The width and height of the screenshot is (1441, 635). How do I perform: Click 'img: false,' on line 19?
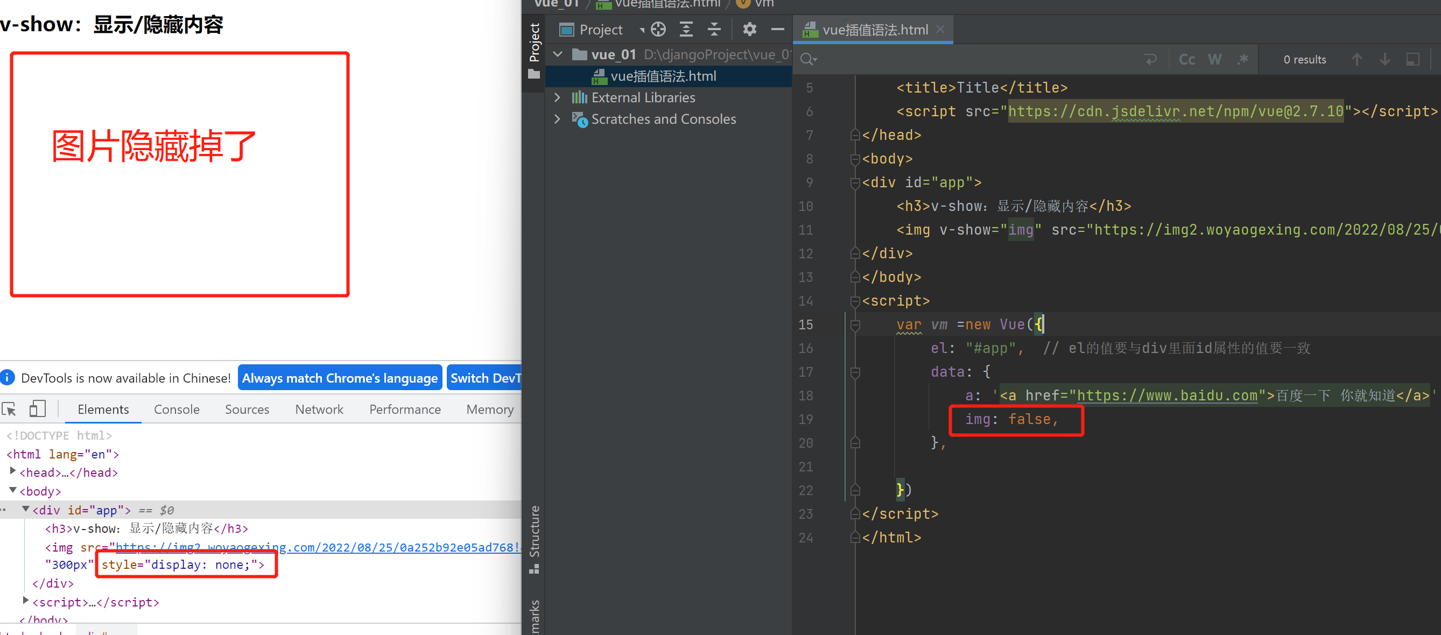[1012, 419]
